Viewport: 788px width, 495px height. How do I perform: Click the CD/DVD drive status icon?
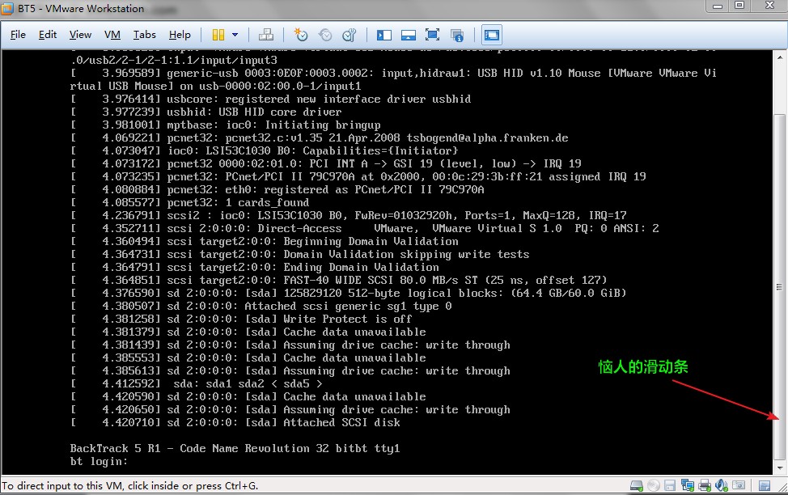click(x=654, y=485)
